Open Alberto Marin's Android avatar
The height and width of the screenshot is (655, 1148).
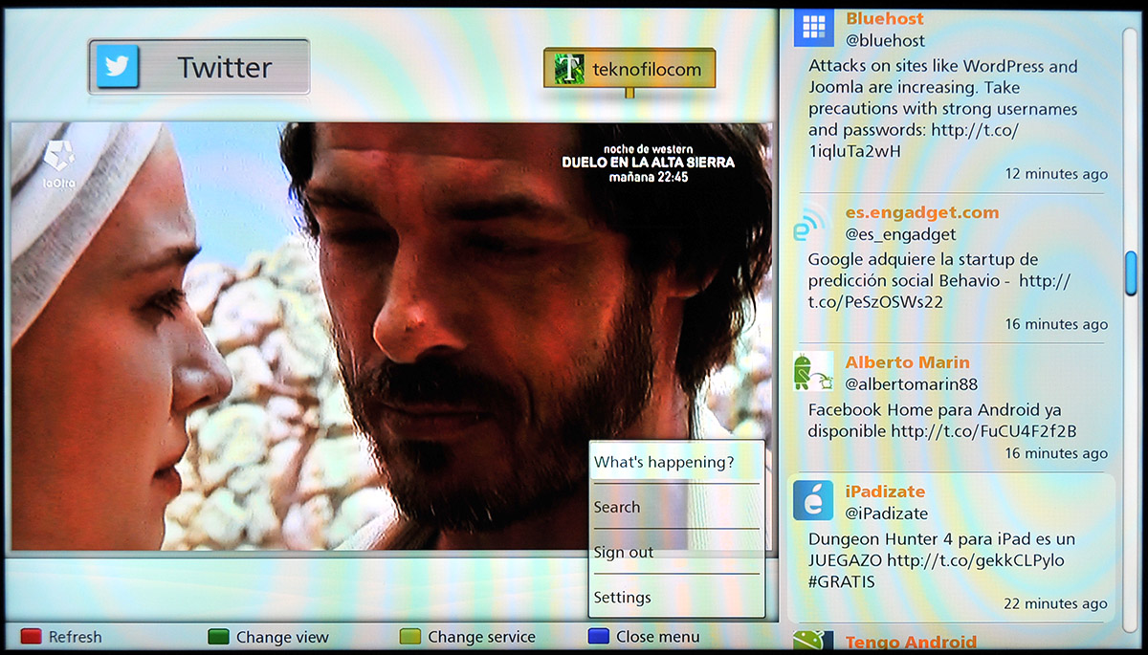813,372
